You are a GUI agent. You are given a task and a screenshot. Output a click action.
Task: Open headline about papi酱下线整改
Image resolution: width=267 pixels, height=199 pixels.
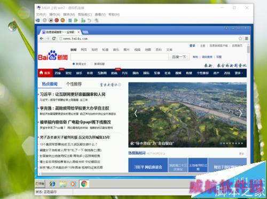coord(75,122)
